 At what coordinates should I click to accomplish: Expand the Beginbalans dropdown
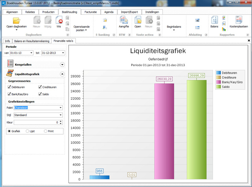[174, 30]
